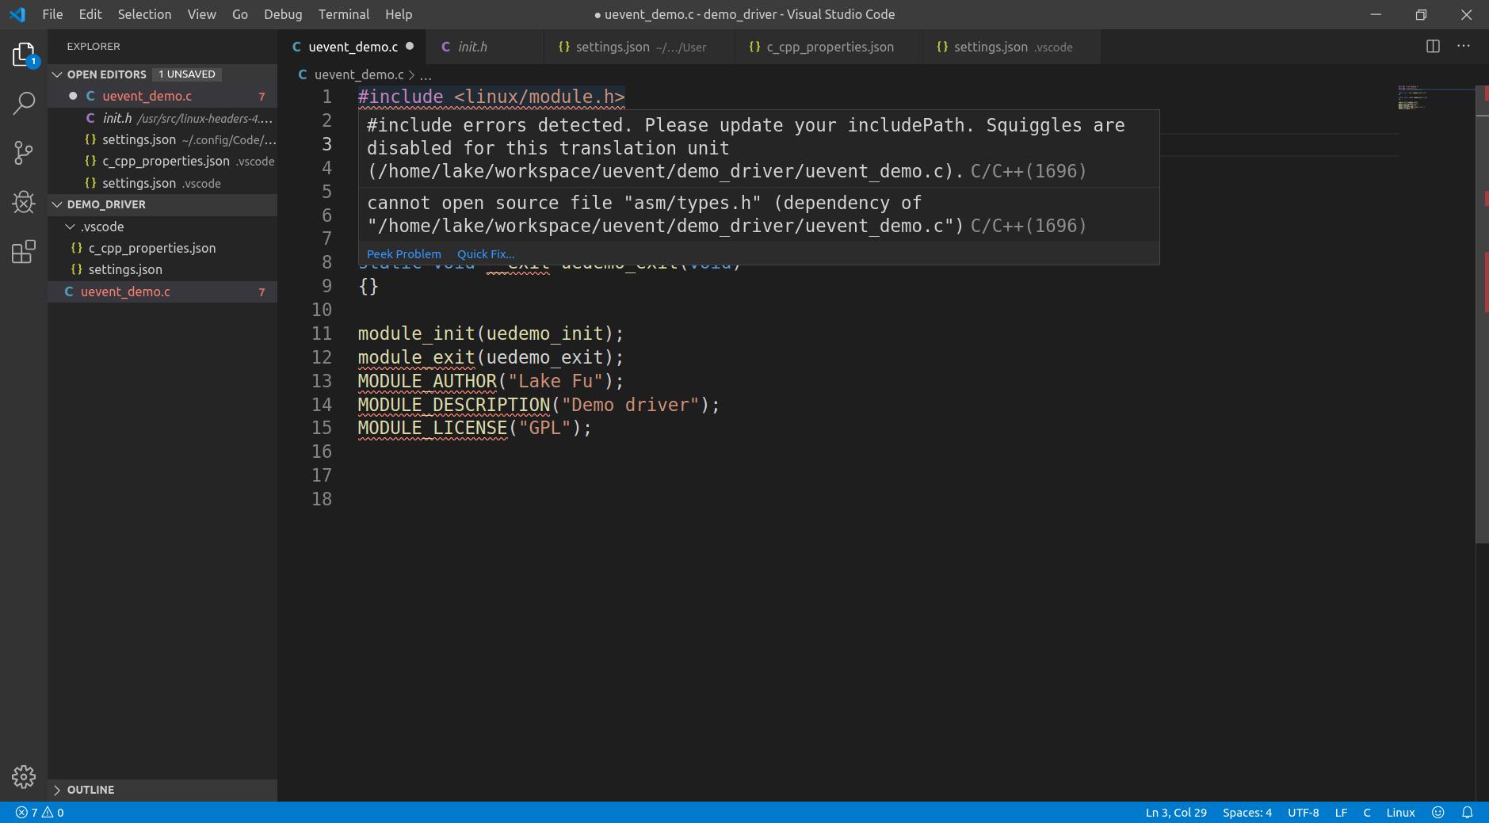Open the Debug view icon
Image resolution: width=1489 pixels, height=823 pixels.
(24, 202)
